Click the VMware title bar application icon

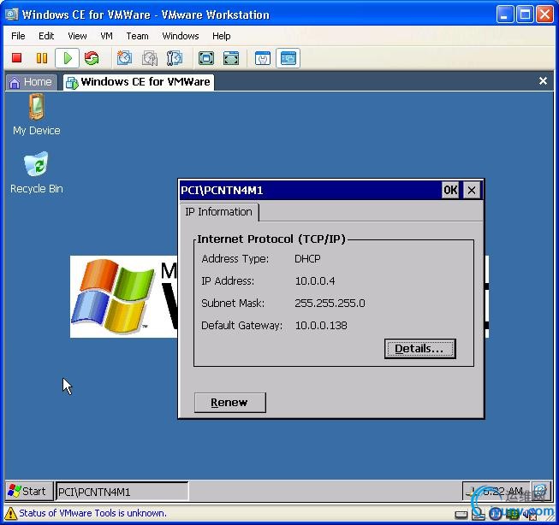[11, 15]
